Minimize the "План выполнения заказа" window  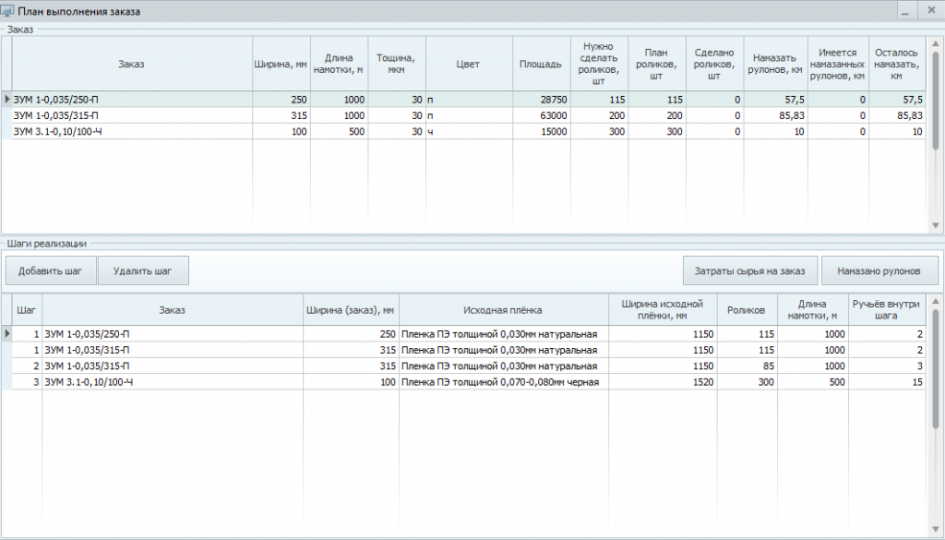[905, 11]
